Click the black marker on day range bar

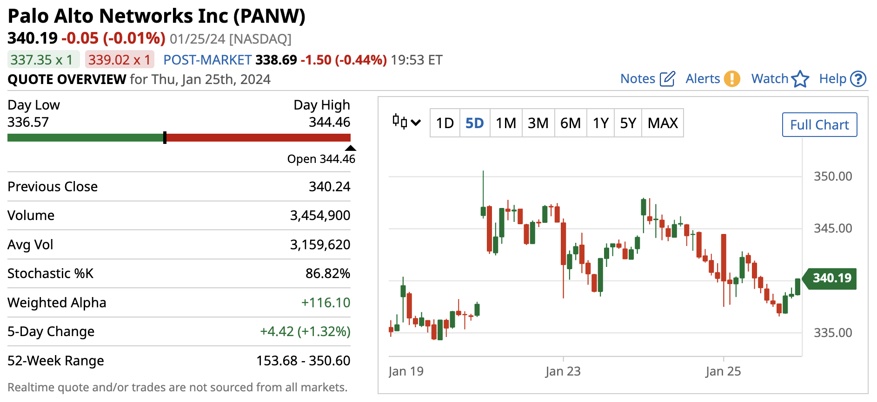pos(165,137)
